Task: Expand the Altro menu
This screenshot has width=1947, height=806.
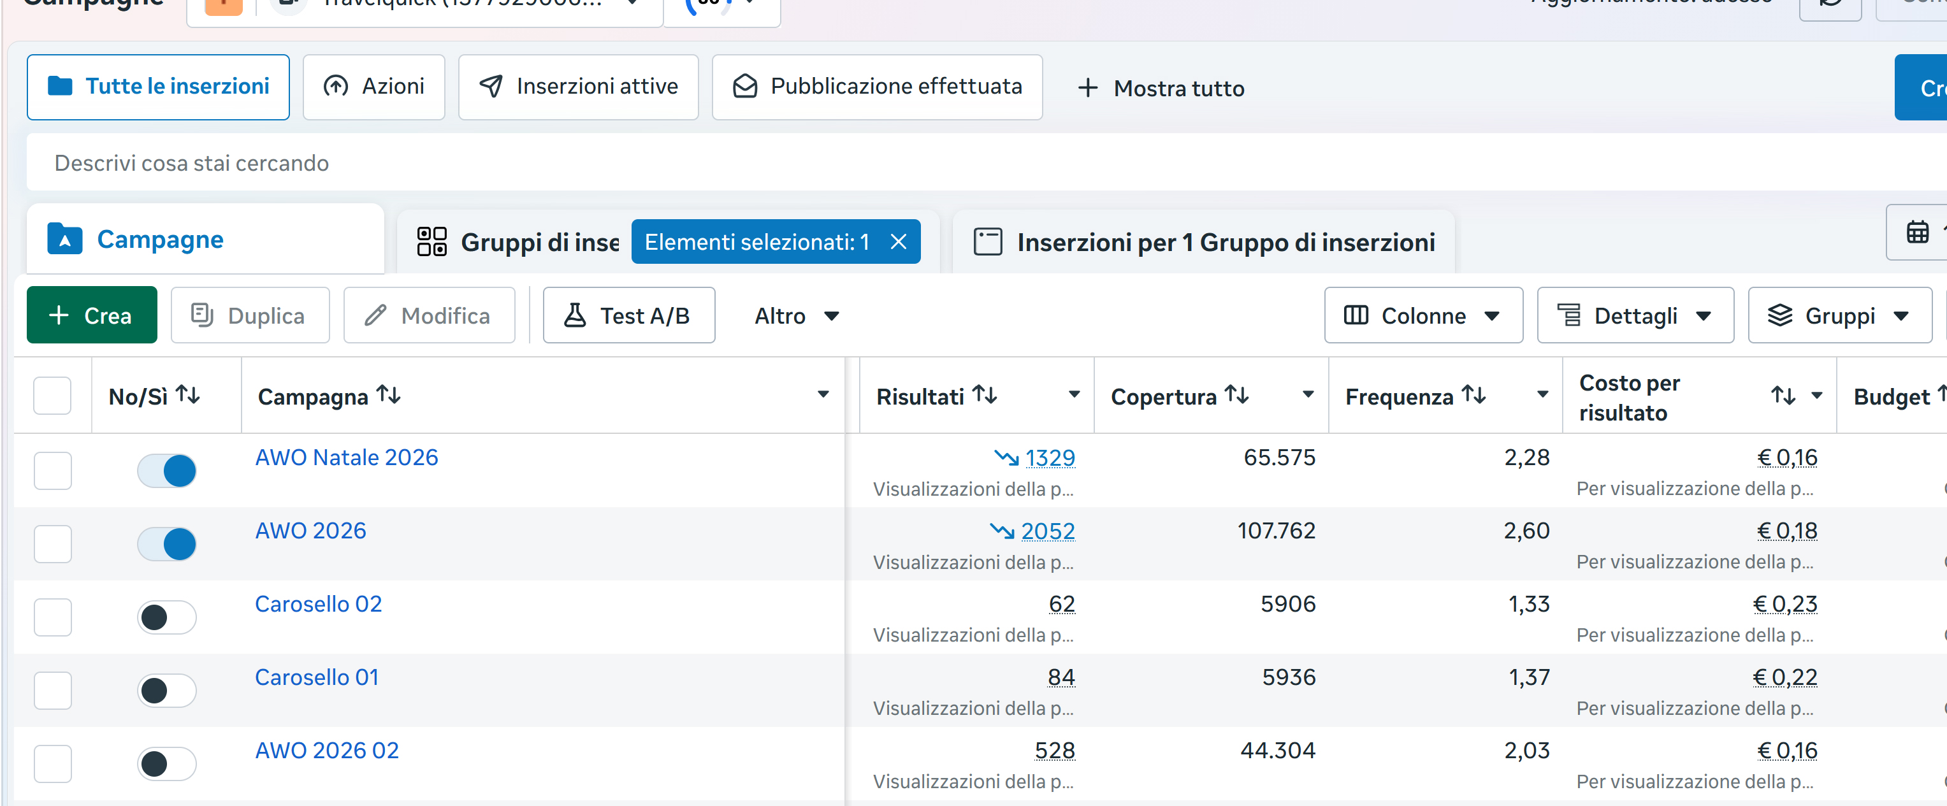Action: point(797,315)
